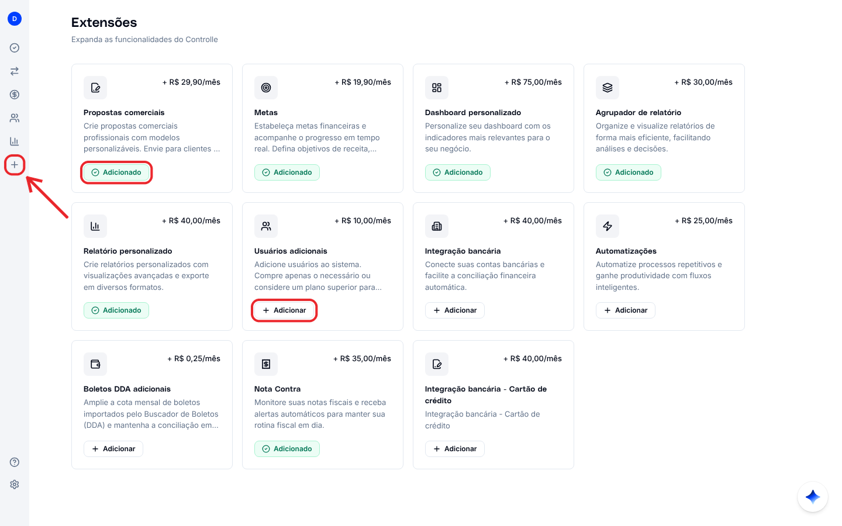Add the Automatizações extension
Viewport: 842px width, 526px height.
pyautogui.click(x=626, y=310)
